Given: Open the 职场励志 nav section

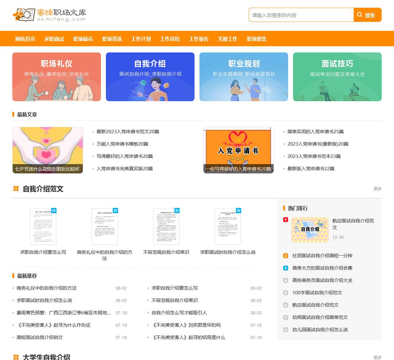Looking at the screenshot, I should (x=83, y=39).
